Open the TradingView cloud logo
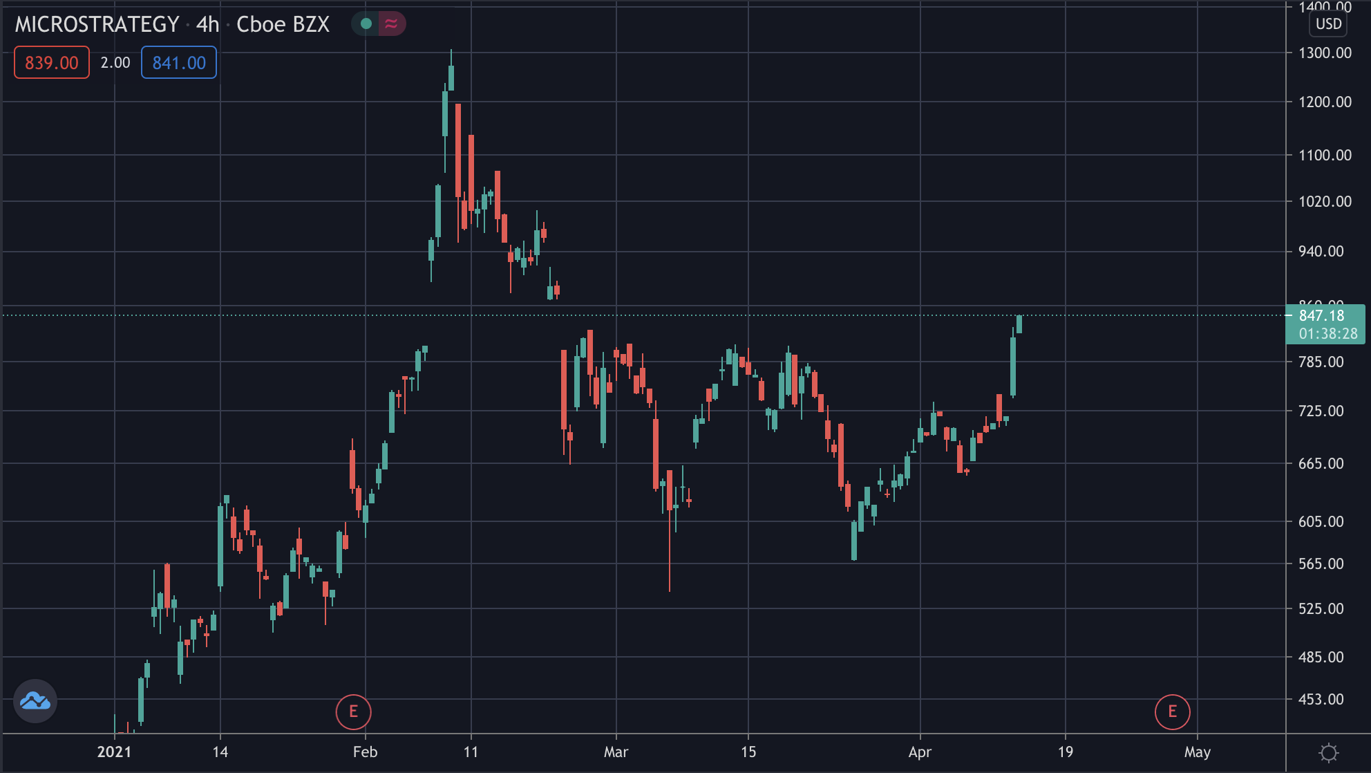 [x=35, y=701]
